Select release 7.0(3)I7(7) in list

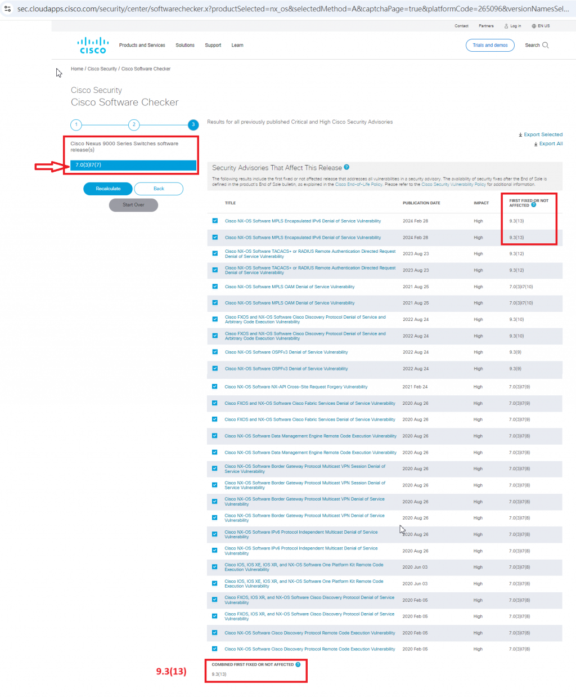(133, 165)
